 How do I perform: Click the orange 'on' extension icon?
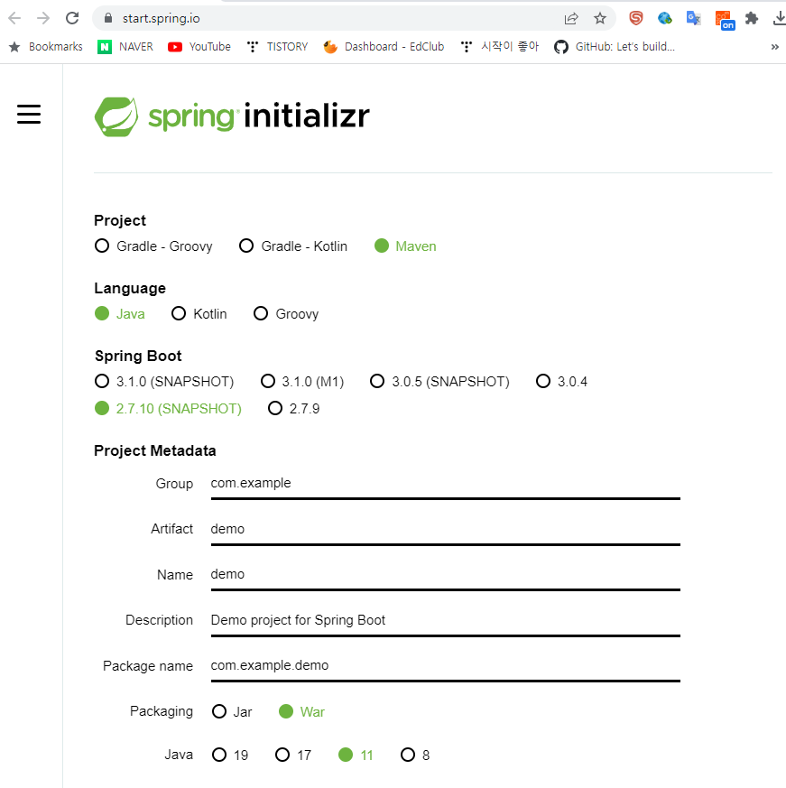click(725, 20)
